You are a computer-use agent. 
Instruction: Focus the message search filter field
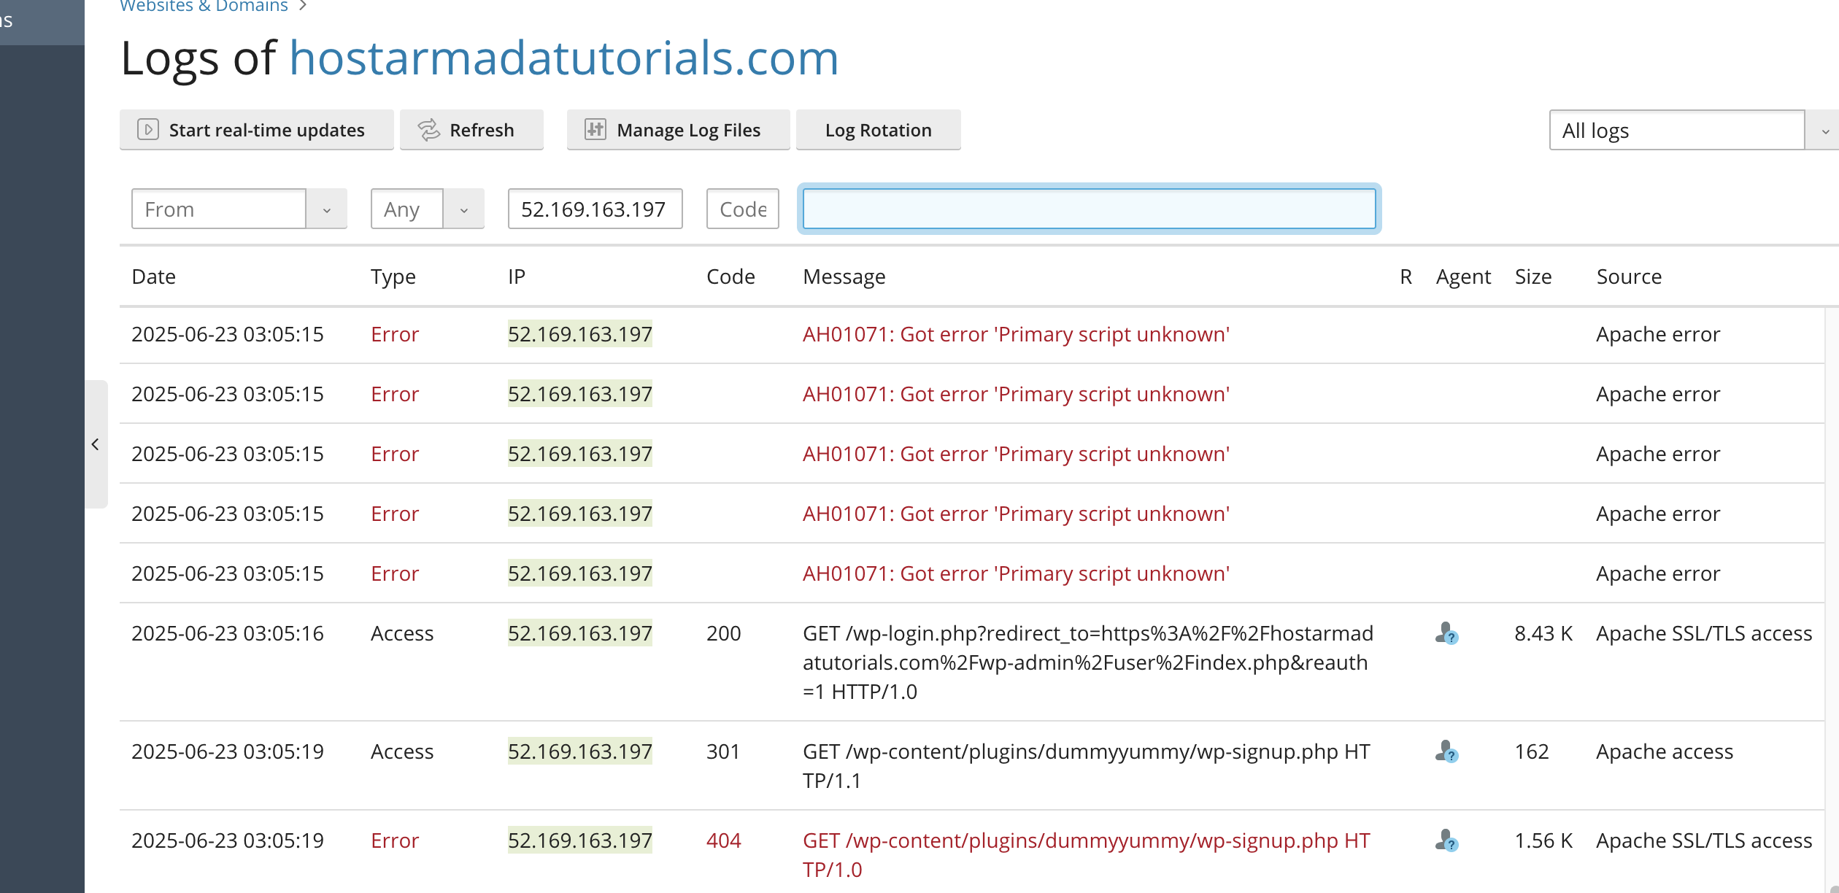click(x=1089, y=209)
